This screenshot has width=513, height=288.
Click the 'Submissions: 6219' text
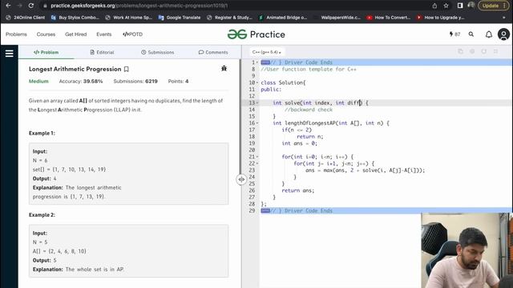(135, 82)
